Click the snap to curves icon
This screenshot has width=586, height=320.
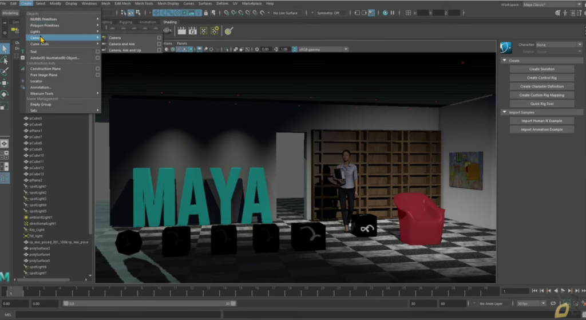pyautogui.click(x=233, y=13)
